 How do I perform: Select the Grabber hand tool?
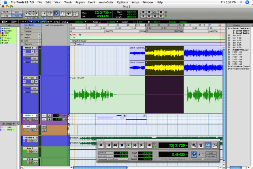(62, 13)
